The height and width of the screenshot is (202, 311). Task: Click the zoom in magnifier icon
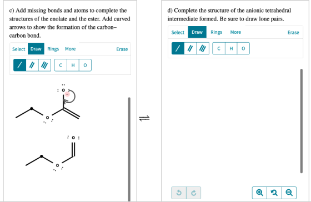point(260,193)
